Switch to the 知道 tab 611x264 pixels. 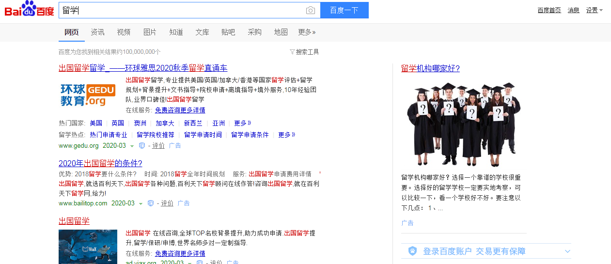click(176, 32)
